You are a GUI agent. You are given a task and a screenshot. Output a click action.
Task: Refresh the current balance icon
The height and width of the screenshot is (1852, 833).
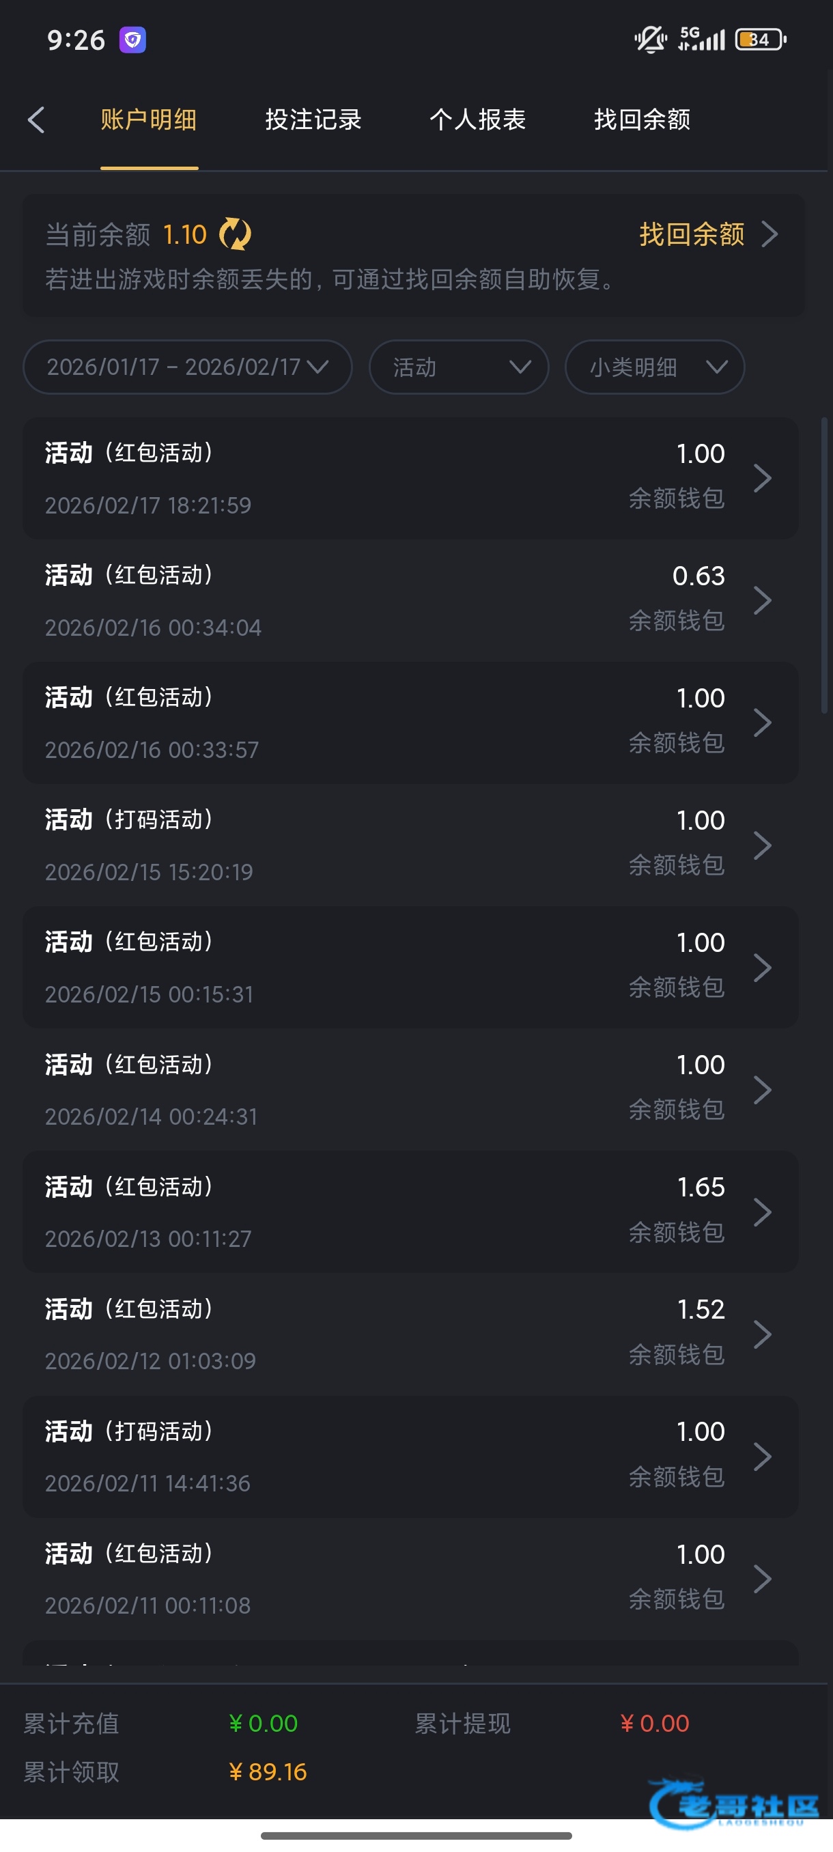pyautogui.click(x=235, y=234)
